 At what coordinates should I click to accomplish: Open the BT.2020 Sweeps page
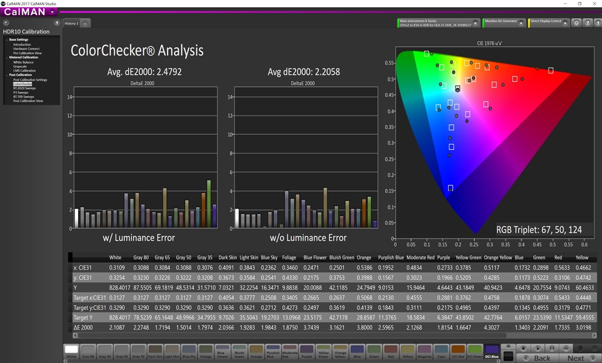24,88
